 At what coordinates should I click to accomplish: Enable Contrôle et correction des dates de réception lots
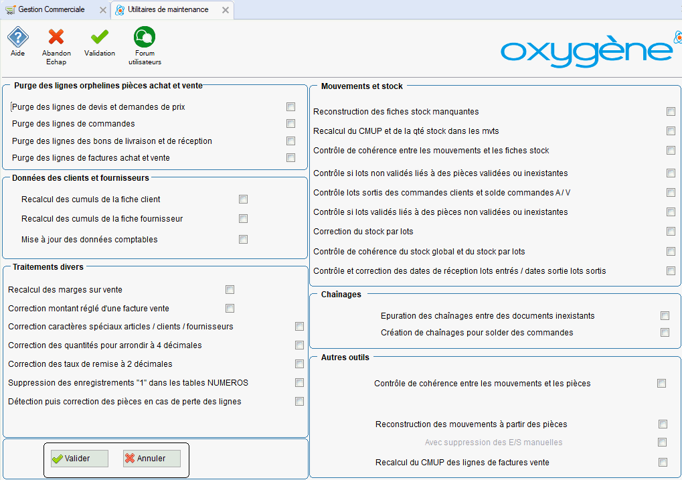[671, 271]
